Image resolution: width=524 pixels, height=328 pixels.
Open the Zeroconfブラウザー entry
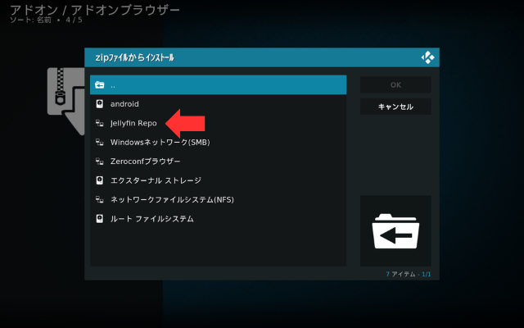[145, 162]
